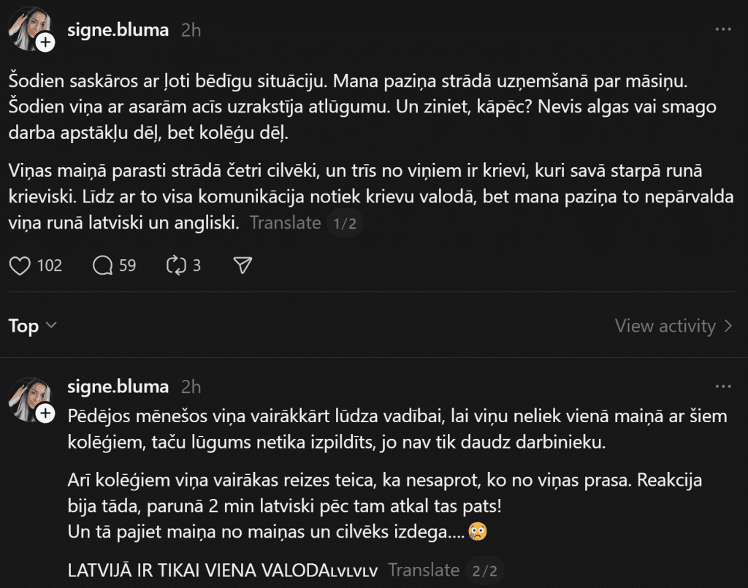748x588 pixels.
Task: Open signe.bluma profile from the second post's username
Action: pyautogui.click(x=118, y=386)
